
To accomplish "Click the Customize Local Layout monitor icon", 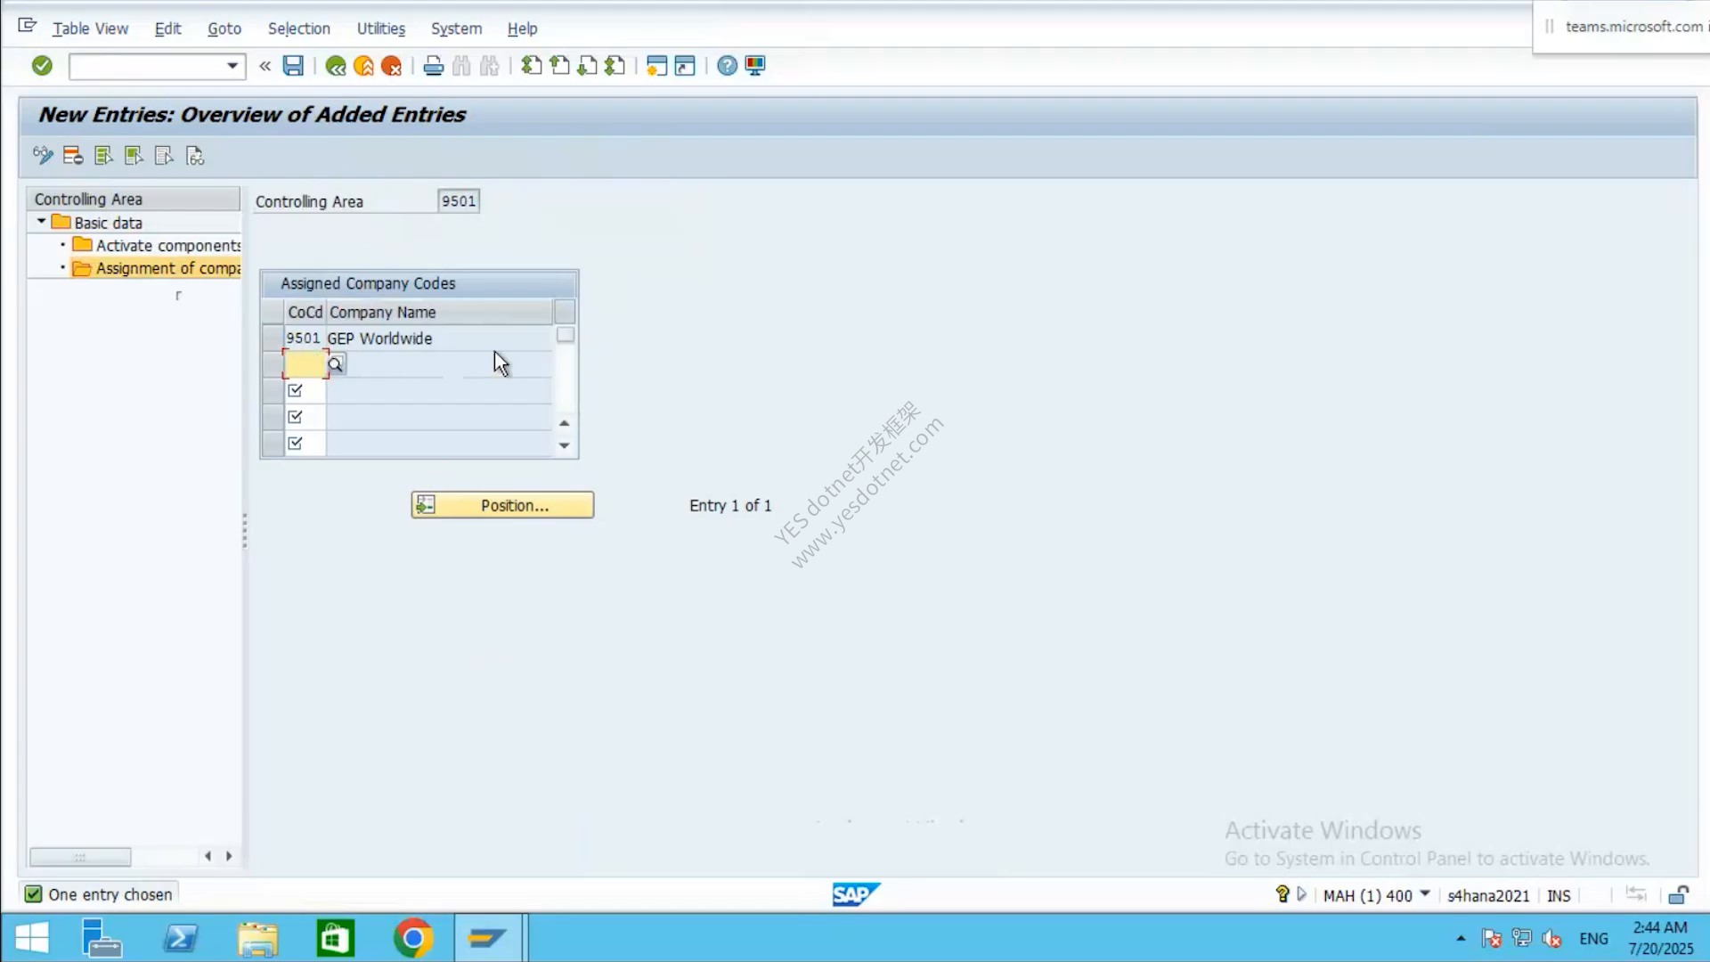I will click(755, 66).
